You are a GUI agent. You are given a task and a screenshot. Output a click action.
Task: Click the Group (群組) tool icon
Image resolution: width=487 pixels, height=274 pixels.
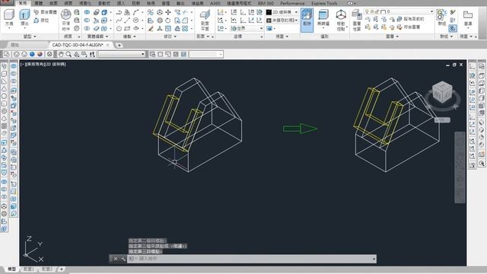click(x=441, y=18)
